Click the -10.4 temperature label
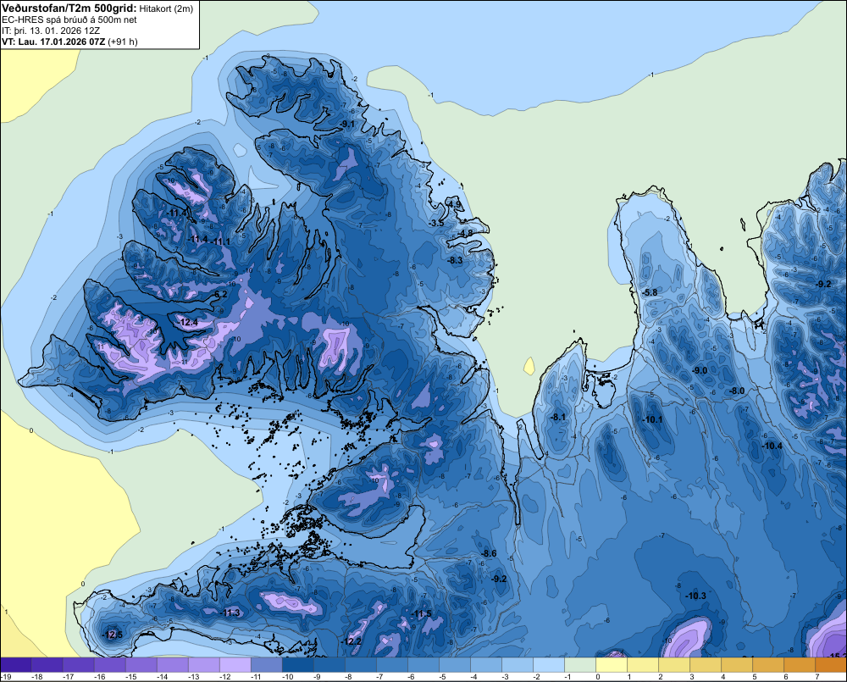The height and width of the screenshot is (682, 847). tap(772, 446)
